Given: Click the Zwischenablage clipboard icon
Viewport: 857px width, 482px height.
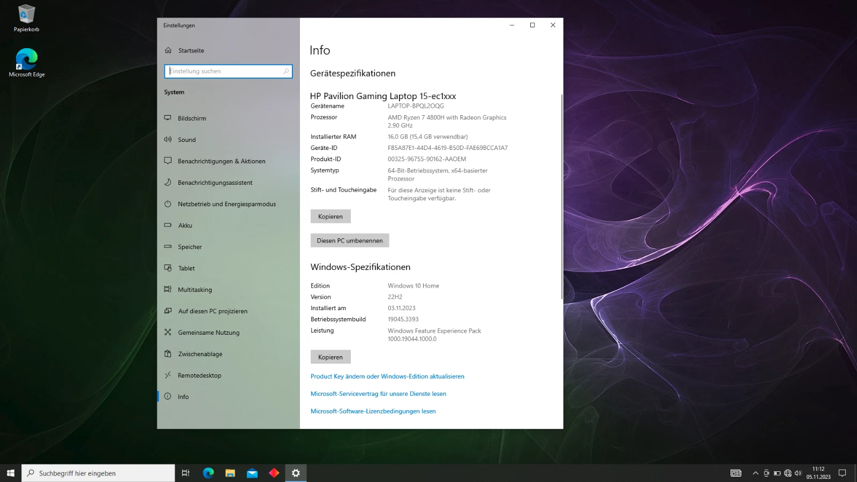Looking at the screenshot, I should coord(168,353).
